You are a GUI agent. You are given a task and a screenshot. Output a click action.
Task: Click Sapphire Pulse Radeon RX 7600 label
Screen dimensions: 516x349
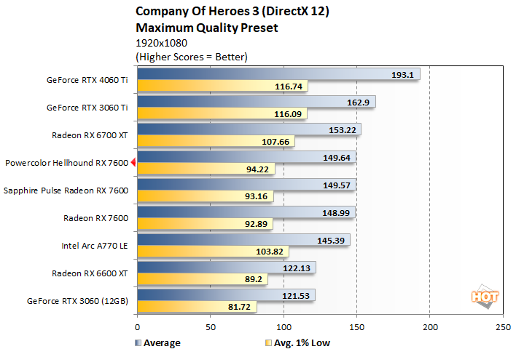point(66,190)
